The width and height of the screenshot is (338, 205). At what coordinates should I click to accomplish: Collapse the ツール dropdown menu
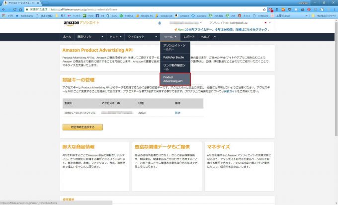(170, 37)
